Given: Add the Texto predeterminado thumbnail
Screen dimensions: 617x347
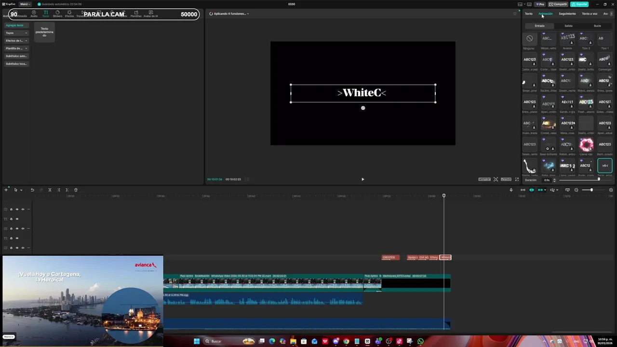Looking at the screenshot, I should 44,32.
